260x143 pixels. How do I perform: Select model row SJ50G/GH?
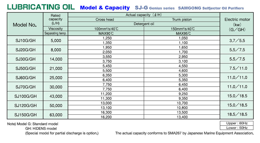(25, 68)
